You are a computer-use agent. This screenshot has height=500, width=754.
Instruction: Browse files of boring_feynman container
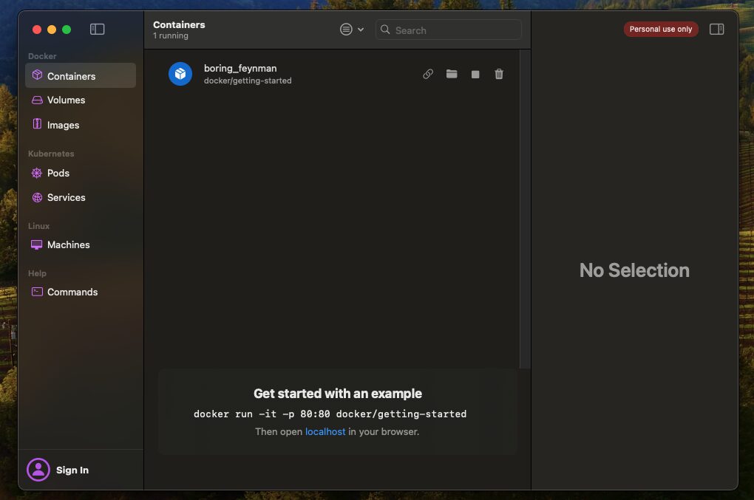coord(452,74)
